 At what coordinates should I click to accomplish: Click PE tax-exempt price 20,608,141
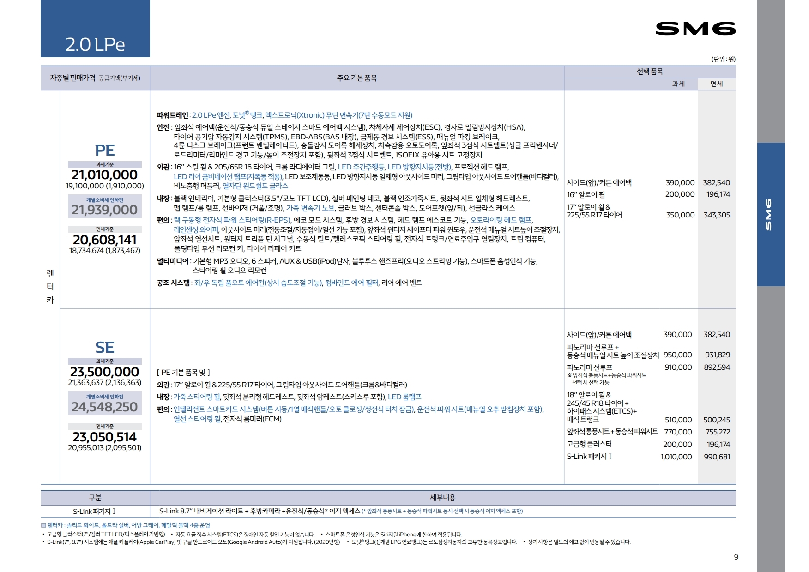tap(105, 240)
